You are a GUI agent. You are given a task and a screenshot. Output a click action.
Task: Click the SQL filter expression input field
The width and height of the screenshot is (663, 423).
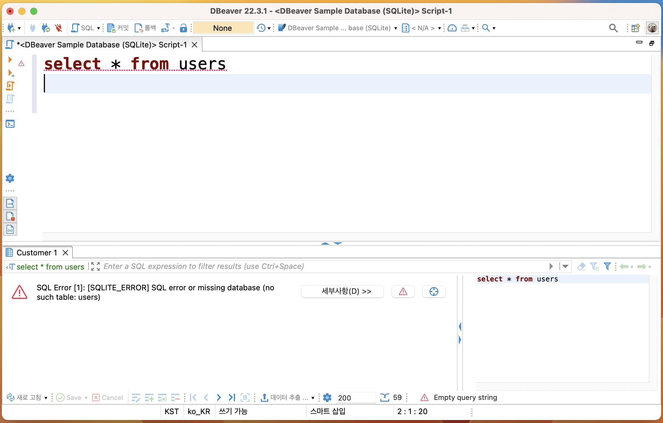tap(324, 267)
